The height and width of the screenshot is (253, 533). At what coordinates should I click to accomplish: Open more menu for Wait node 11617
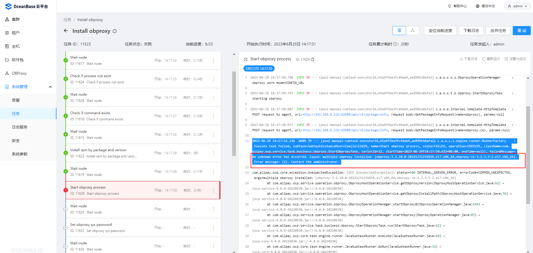tap(213, 61)
